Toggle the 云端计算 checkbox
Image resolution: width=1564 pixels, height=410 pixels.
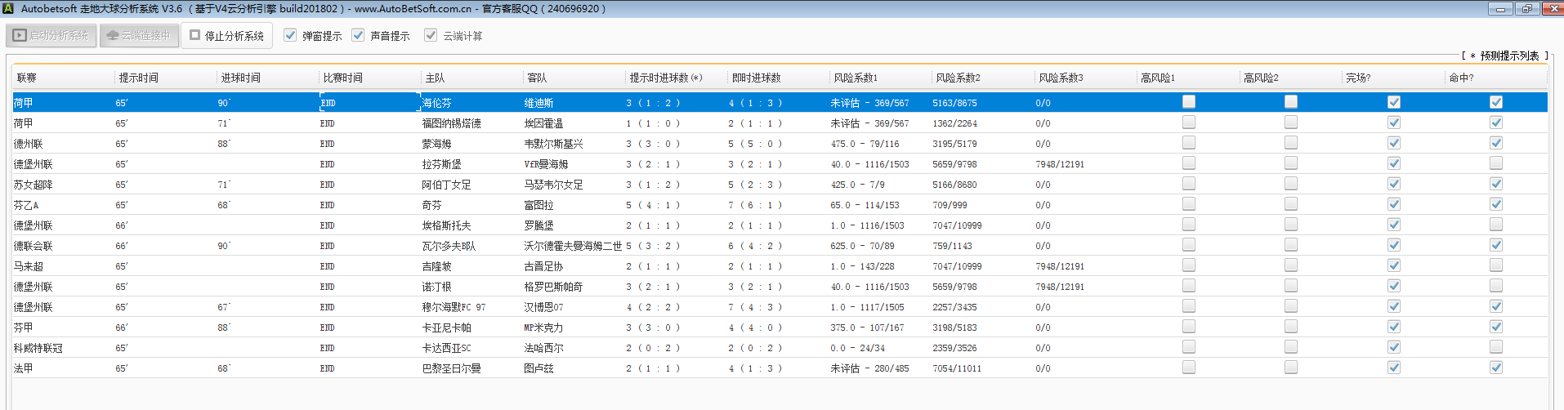(431, 35)
